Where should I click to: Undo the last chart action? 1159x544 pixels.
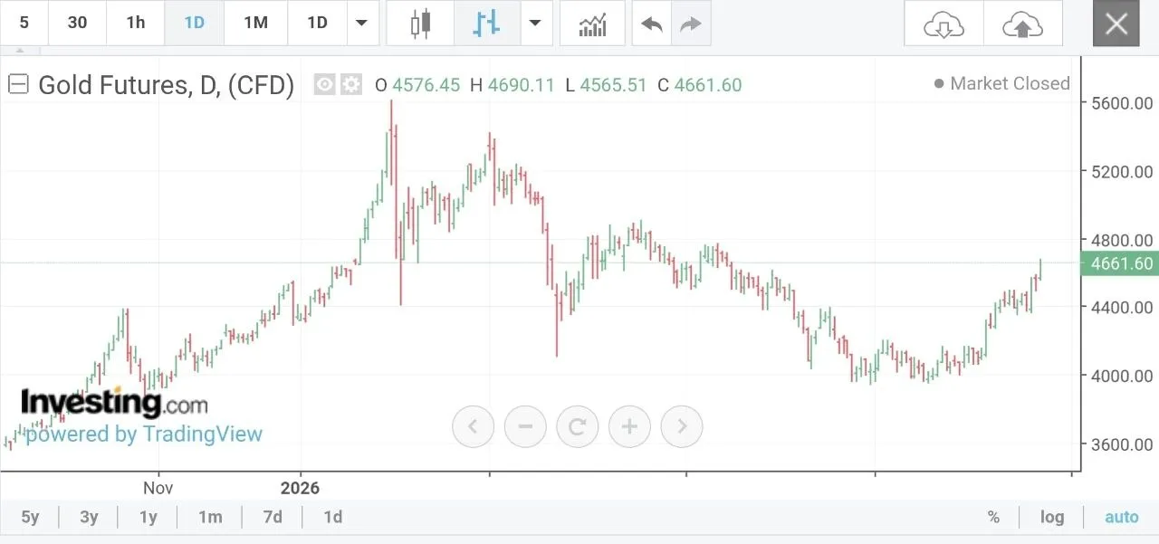tap(652, 24)
